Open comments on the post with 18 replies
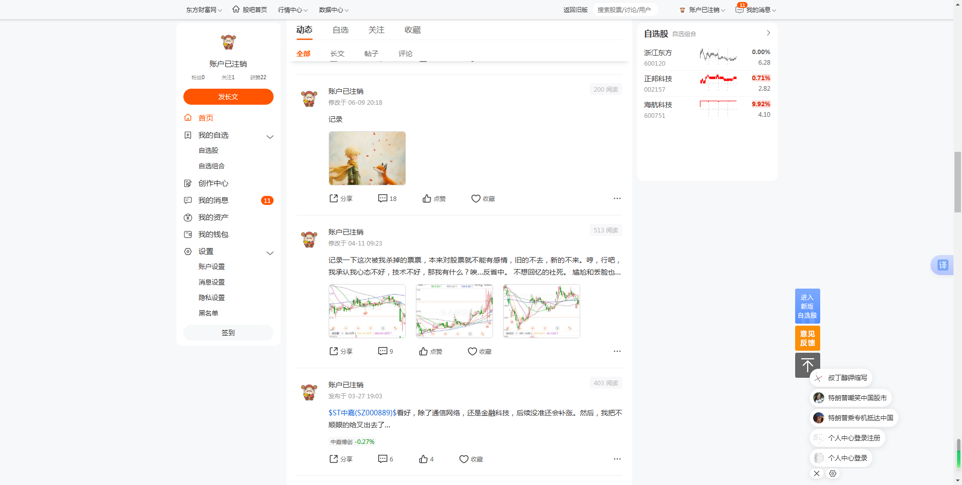The width and height of the screenshot is (962, 485). coord(387,198)
